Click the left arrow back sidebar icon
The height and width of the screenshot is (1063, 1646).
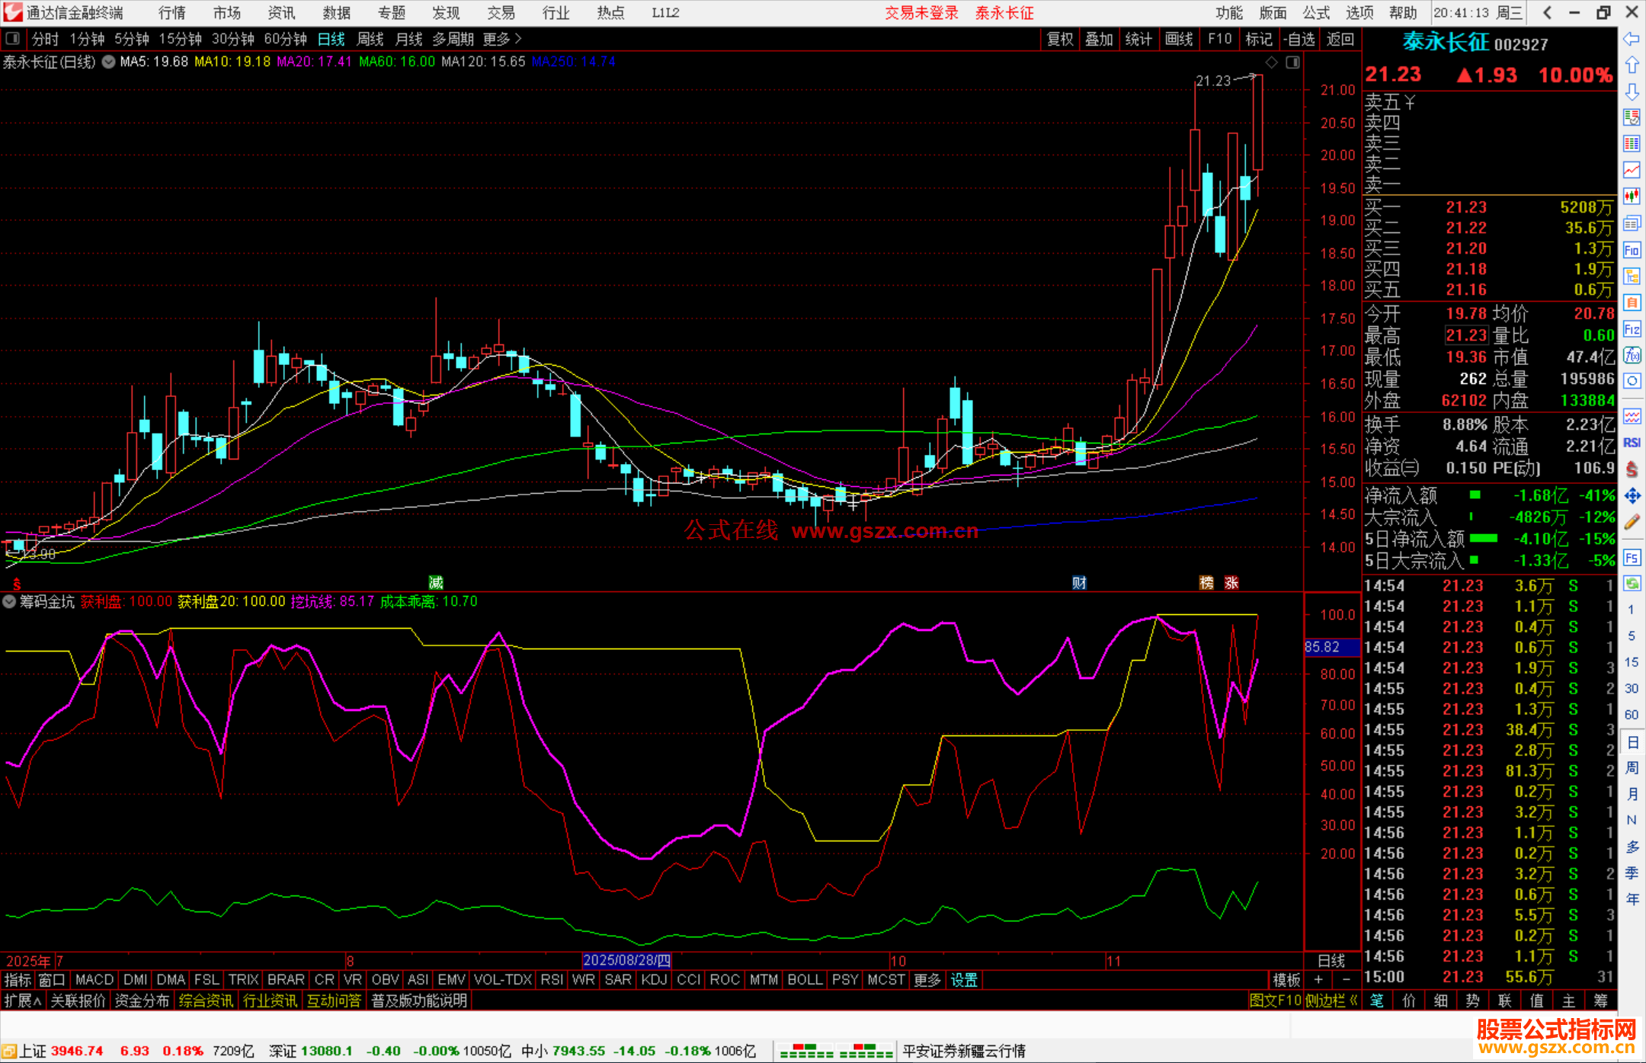[x=1632, y=38]
